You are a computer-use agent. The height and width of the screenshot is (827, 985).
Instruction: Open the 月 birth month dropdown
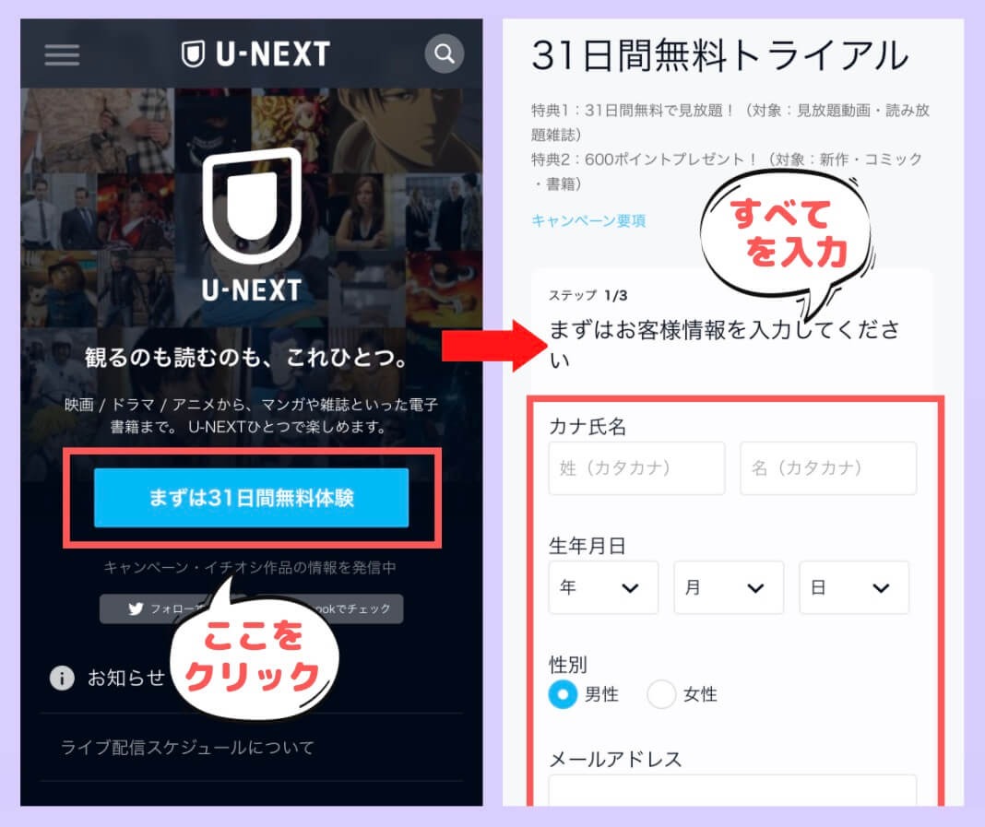pos(729,588)
